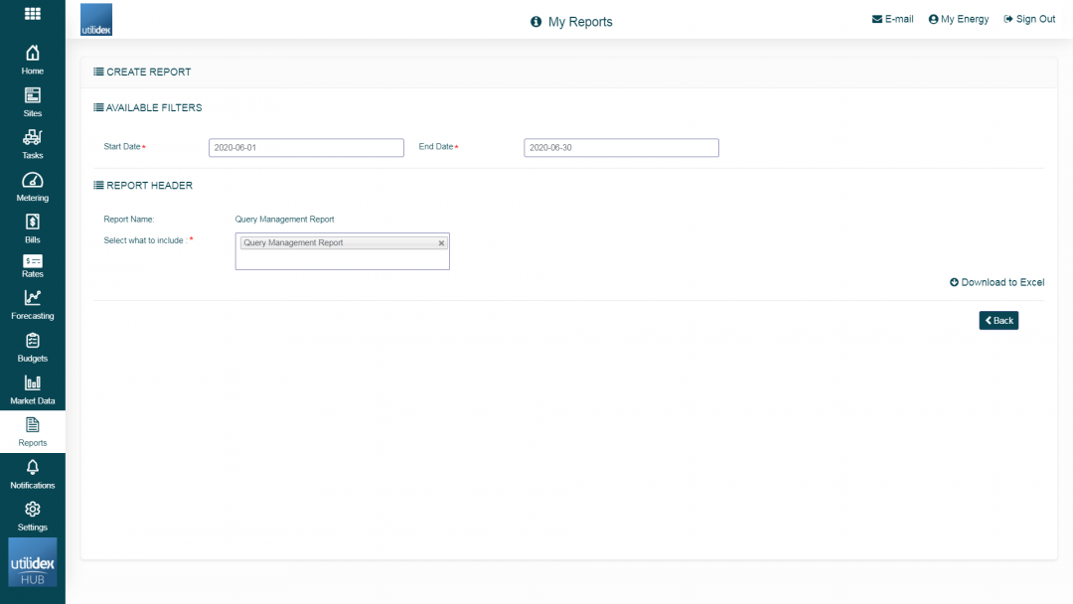1073x604 pixels.
Task: Open the Forecasting section
Action: tap(32, 306)
